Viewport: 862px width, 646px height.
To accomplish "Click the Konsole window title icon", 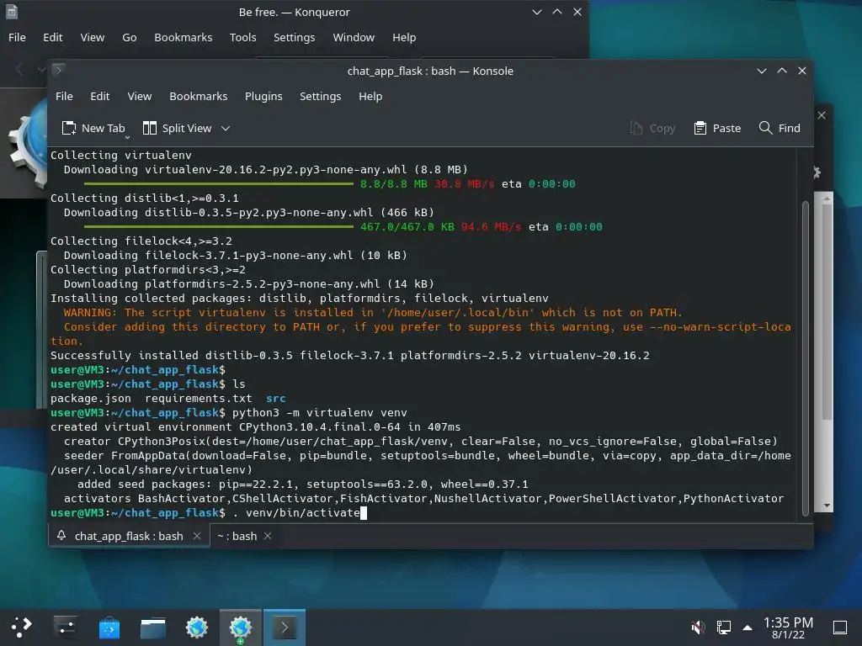I will (x=59, y=71).
